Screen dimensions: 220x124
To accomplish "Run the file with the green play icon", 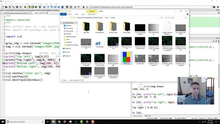I will point(25,7).
